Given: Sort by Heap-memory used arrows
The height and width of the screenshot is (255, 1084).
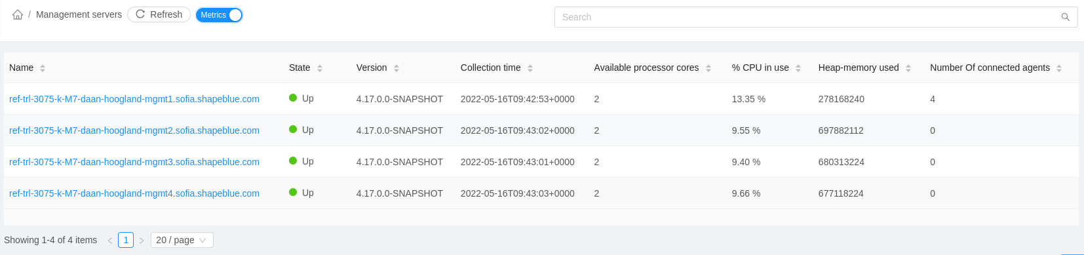Looking at the screenshot, I should [x=908, y=68].
